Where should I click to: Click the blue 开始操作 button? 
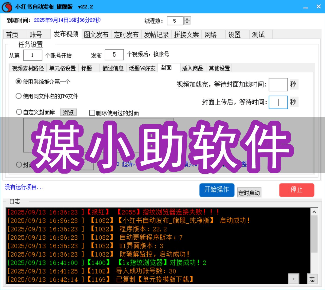click(217, 190)
